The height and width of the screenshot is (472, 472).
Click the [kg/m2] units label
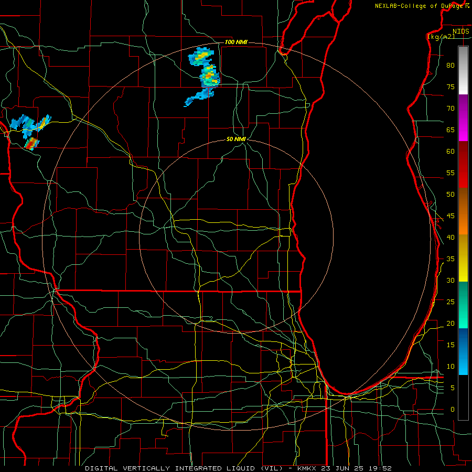(441, 37)
